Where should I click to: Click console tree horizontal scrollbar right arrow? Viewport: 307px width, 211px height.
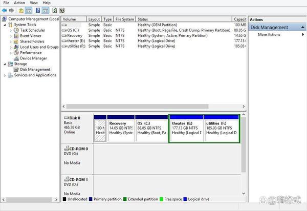[56, 199]
